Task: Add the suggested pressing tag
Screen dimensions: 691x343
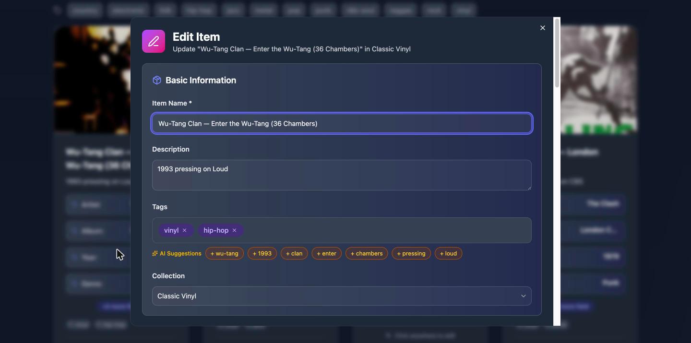Action: point(411,253)
